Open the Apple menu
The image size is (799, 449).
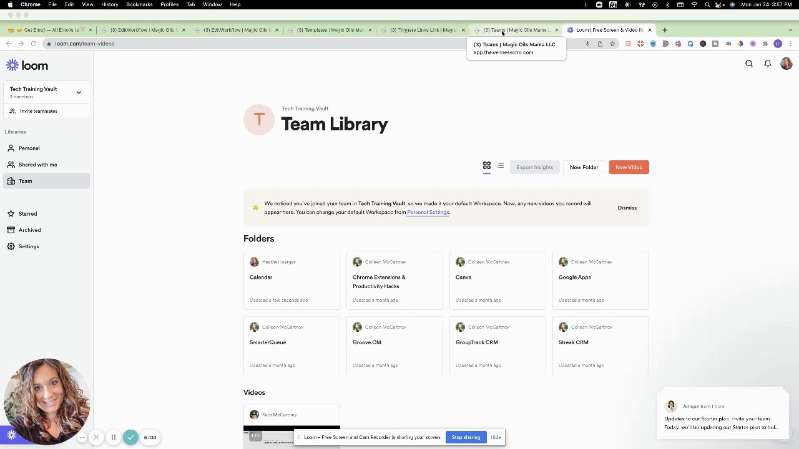10,4
